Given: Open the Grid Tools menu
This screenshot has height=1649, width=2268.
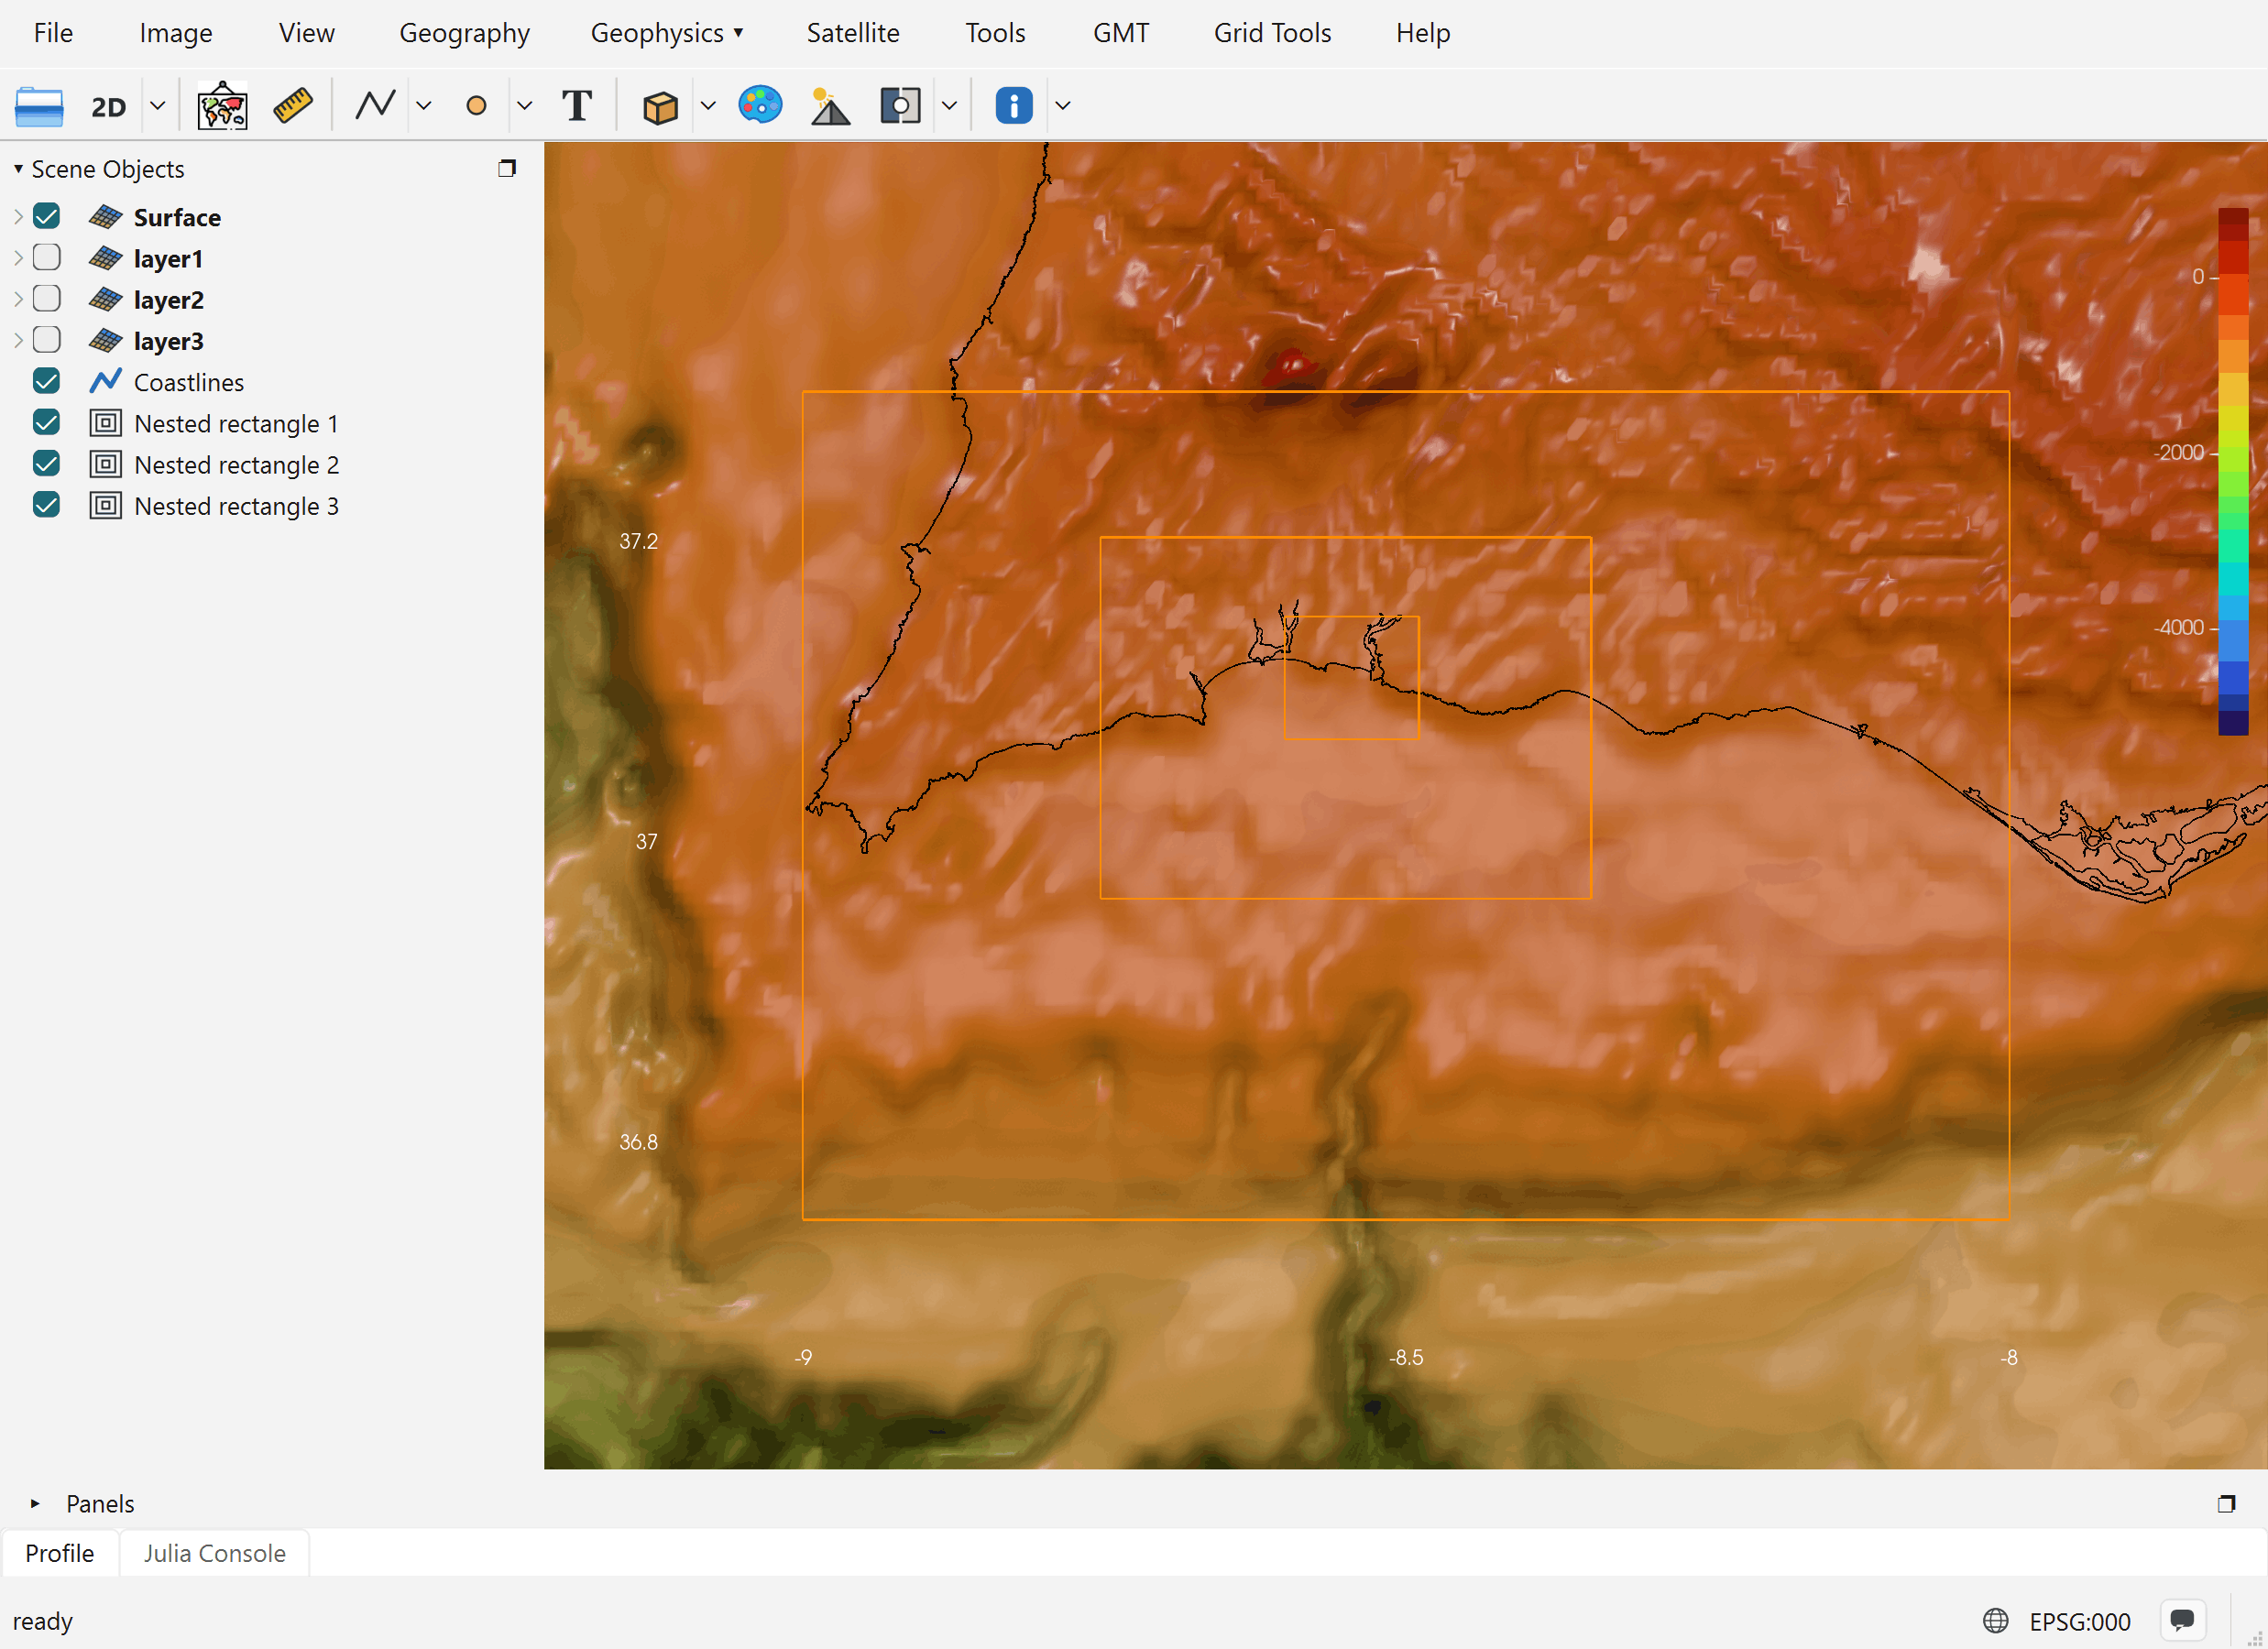Looking at the screenshot, I should tap(1272, 33).
